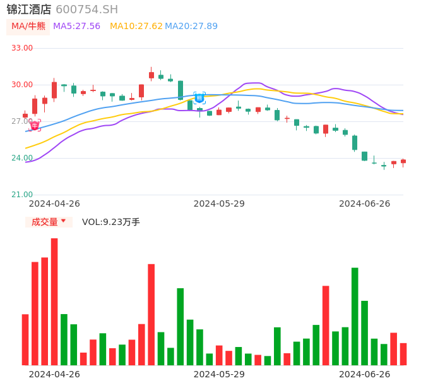Click the 2024-04-26 date under the candlestick chart

(54, 204)
